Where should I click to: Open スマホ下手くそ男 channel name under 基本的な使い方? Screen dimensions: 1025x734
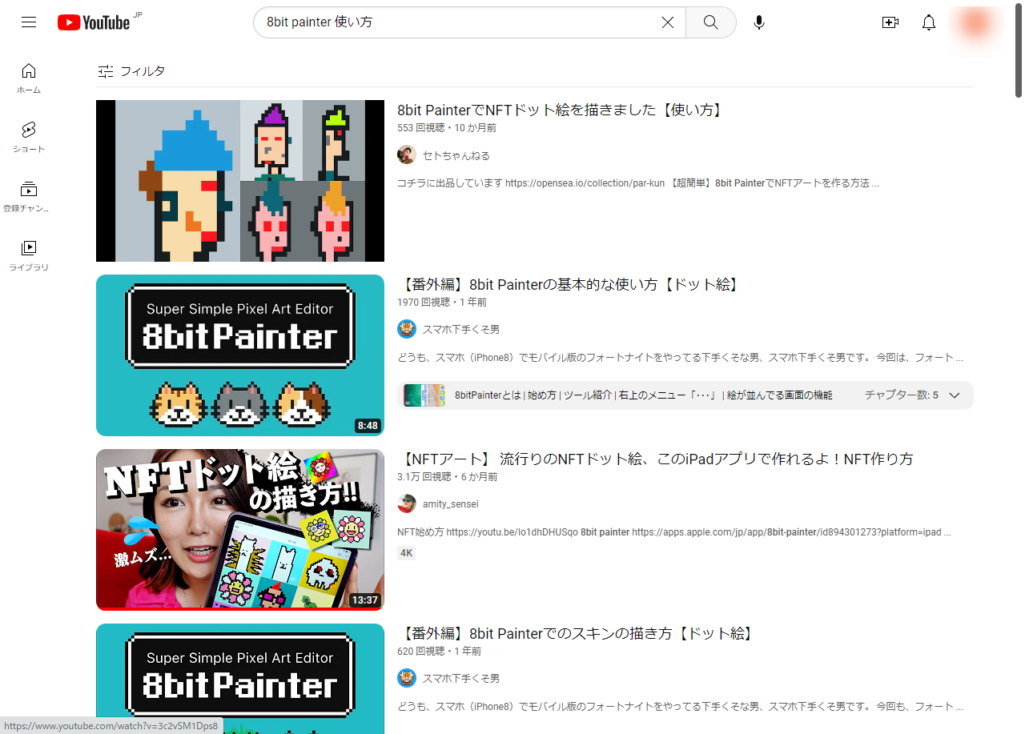[461, 329]
